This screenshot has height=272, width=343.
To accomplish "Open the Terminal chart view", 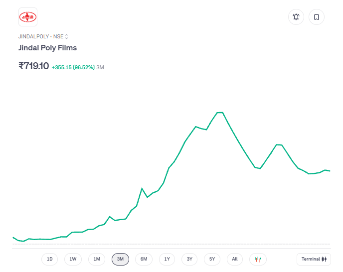I will pos(314,259).
